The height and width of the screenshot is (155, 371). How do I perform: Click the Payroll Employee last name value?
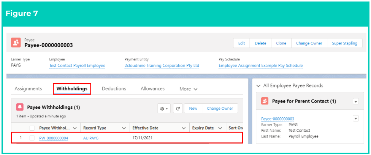303,136
